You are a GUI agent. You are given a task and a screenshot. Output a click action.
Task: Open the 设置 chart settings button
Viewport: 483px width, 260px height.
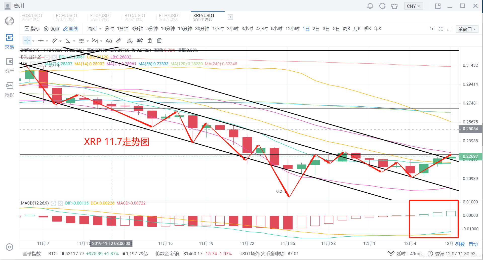click(x=52, y=29)
